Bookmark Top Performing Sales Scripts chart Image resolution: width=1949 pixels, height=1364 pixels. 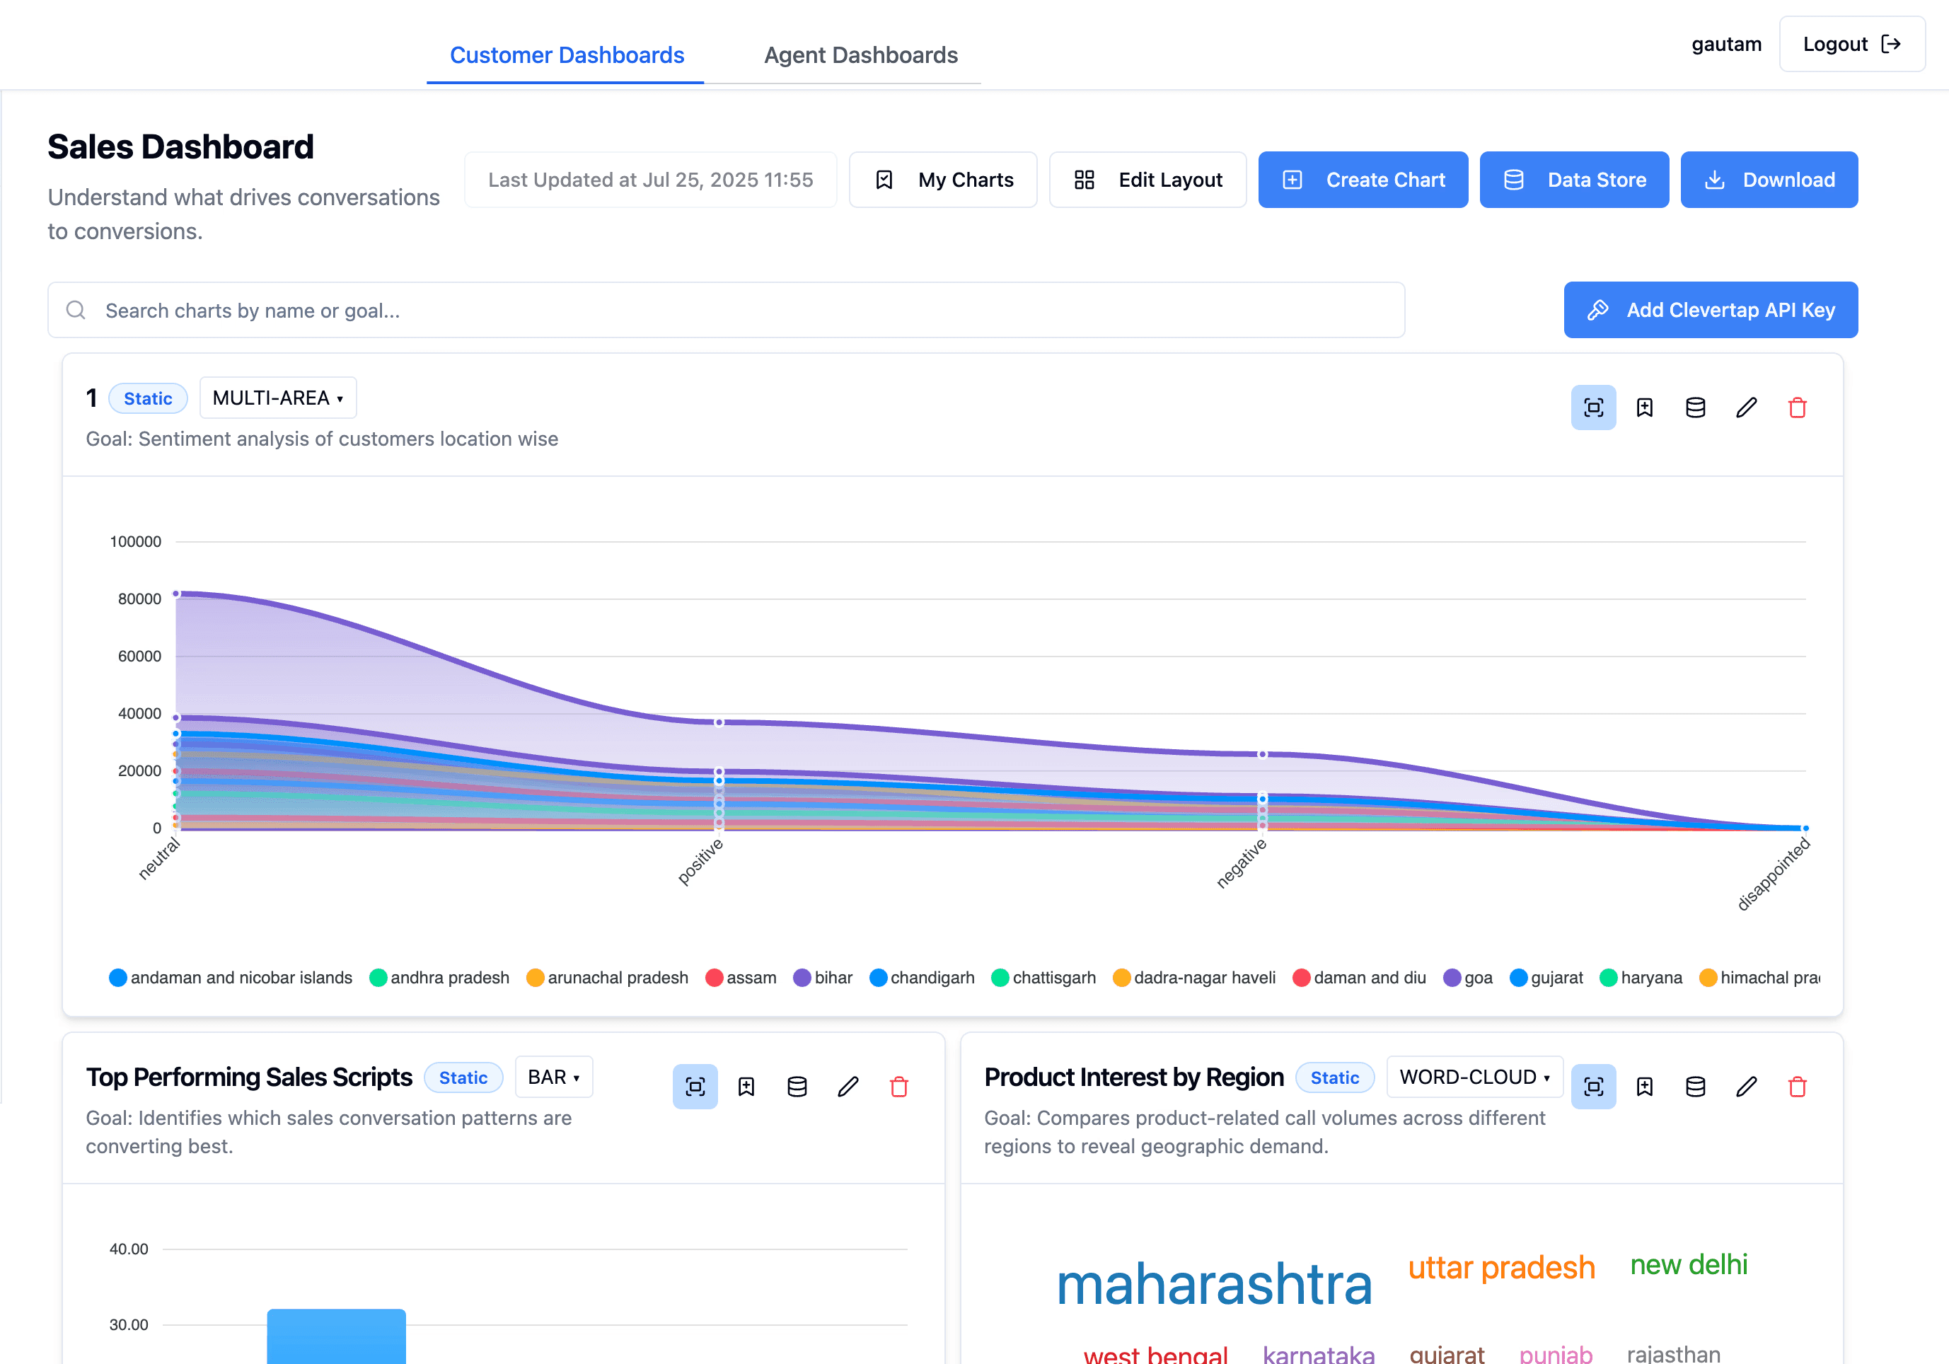click(x=746, y=1087)
